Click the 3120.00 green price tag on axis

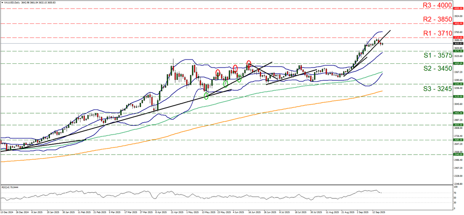tap(458, 96)
